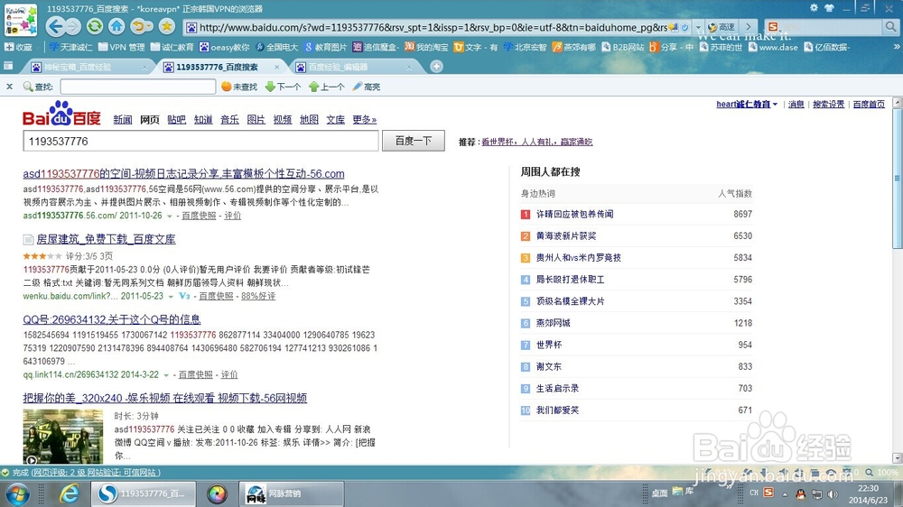The image size is (903, 507).
Task: Expand dropdown arrow after asd1193537776.56.com date
Action: click(x=170, y=217)
